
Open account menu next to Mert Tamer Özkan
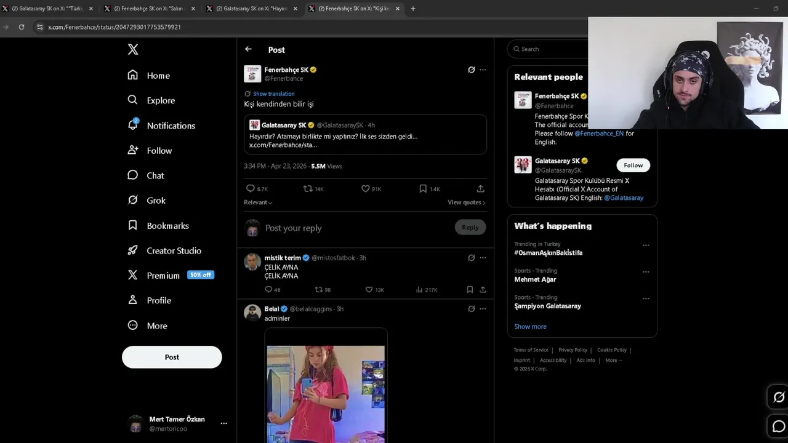(223, 423)
